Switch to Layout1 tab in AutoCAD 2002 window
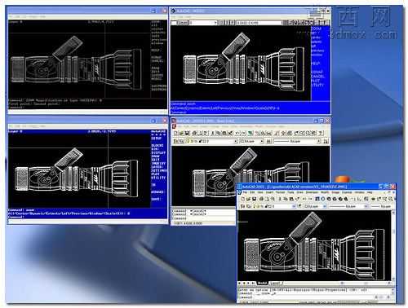This screenshot has height=308, width=408. 275,283
